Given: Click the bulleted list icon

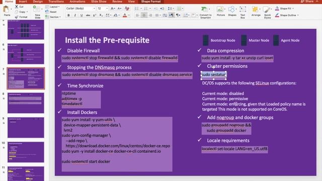Looking at the screenshot, I should pos(137,9).
